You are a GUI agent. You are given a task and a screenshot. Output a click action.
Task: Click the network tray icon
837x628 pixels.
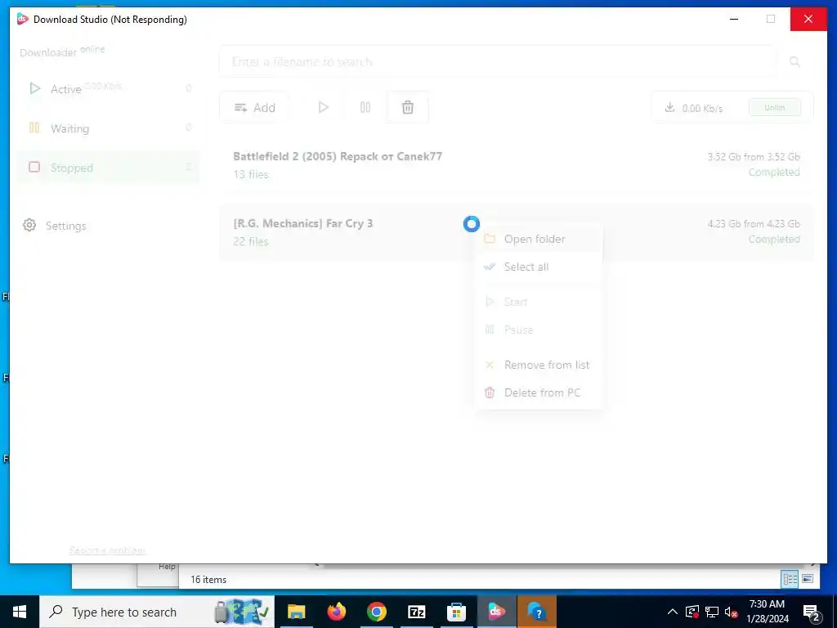712,612
